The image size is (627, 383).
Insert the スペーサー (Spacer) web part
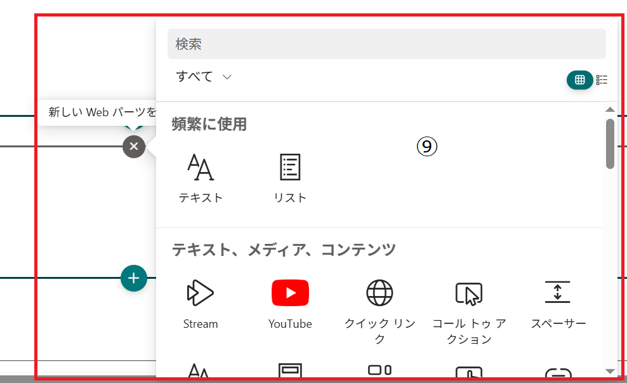coord(558,304)
